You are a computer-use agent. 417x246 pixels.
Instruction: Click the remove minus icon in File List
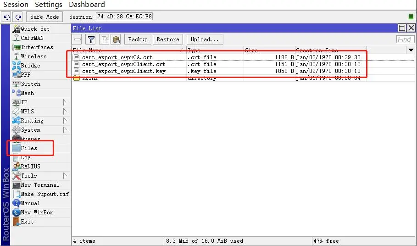(x=78, y=39)
